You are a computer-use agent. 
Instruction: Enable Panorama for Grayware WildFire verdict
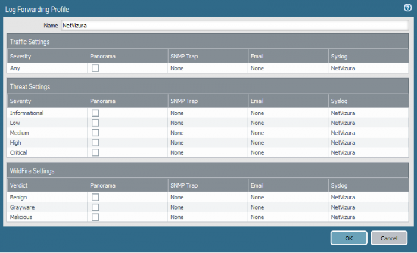click(95, 207)
